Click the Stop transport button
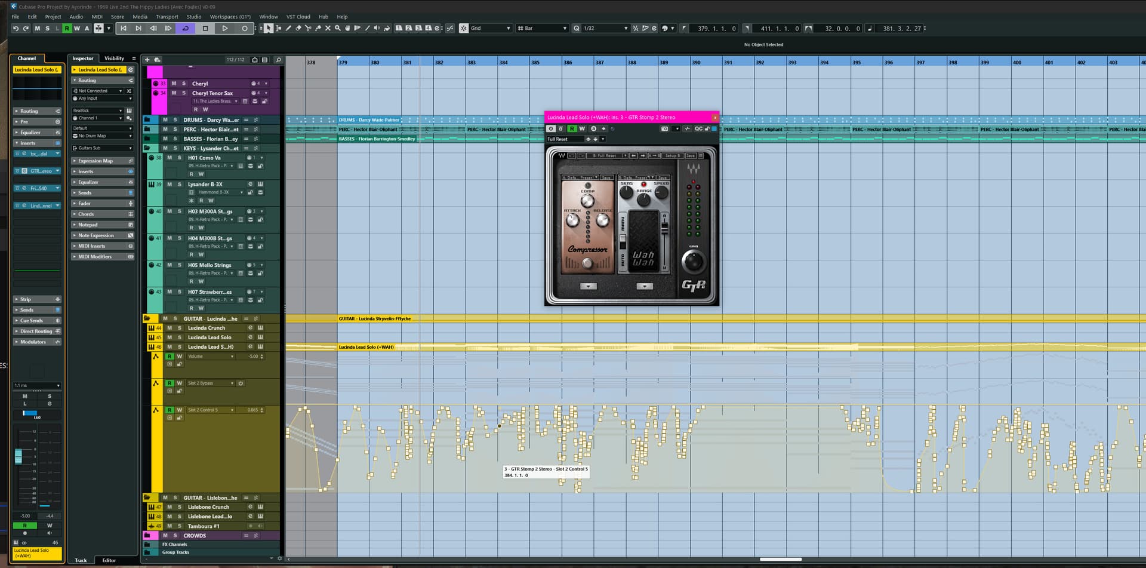Screen dimensions: 1146x568 (205, 28)
